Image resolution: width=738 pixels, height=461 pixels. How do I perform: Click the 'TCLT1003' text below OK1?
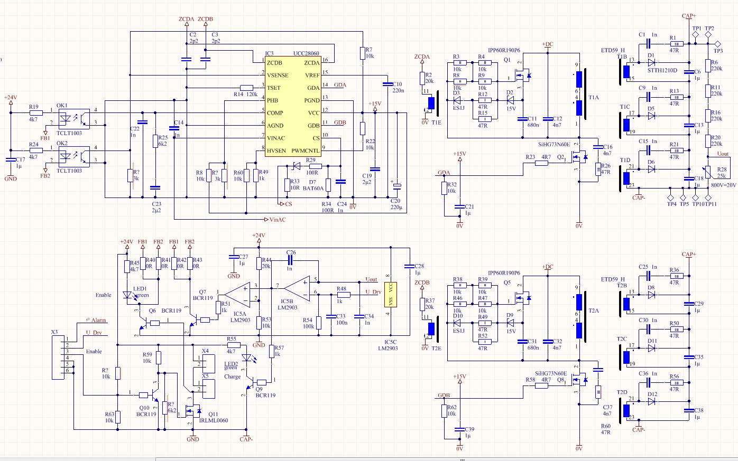[x=69, y=133]
